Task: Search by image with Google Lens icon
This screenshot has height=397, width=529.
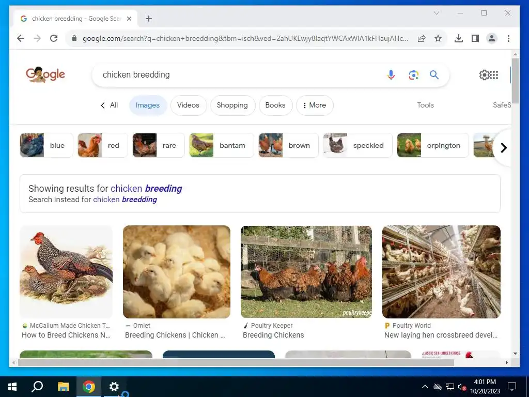Action: [414, 74]
